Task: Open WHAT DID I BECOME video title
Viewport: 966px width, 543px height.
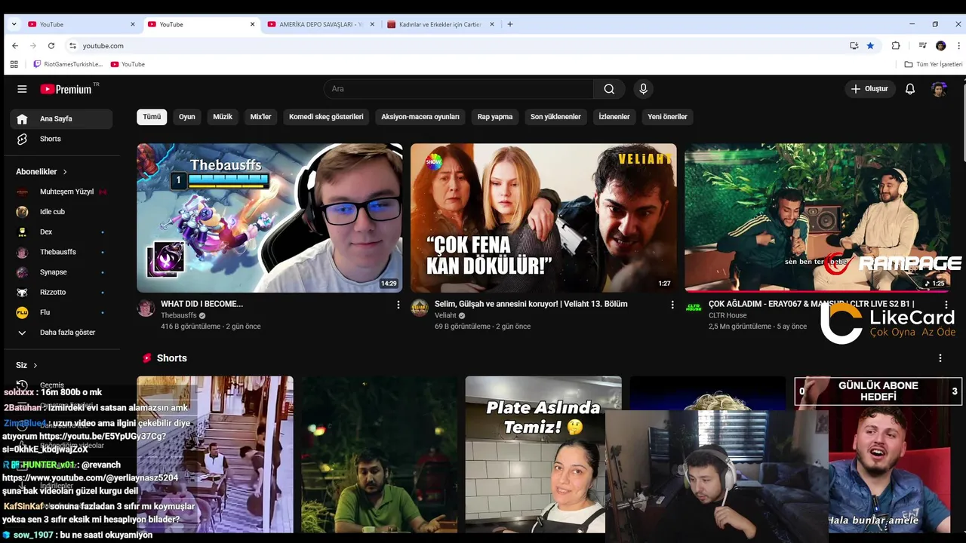Action: pos(202,304)
